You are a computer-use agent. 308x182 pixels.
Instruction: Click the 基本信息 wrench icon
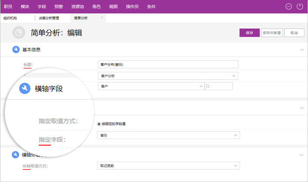tap(16, 50)
